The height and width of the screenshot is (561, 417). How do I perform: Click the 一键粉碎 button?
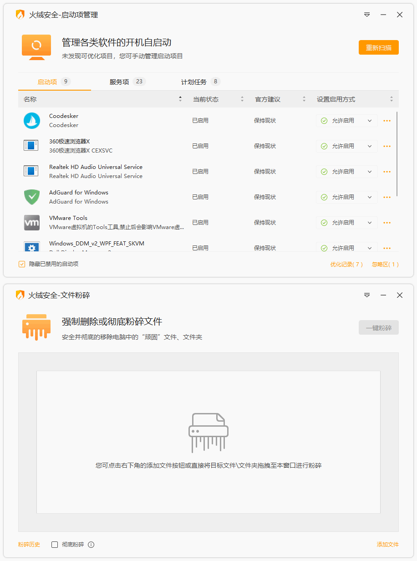click(379, 328)
